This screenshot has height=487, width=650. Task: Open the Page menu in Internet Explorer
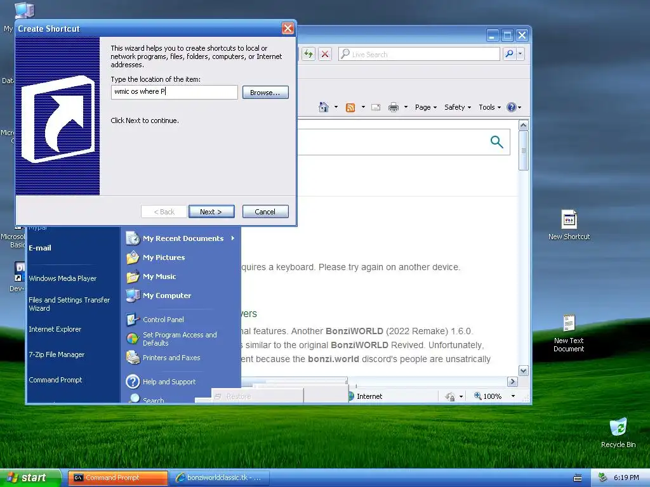426,107
